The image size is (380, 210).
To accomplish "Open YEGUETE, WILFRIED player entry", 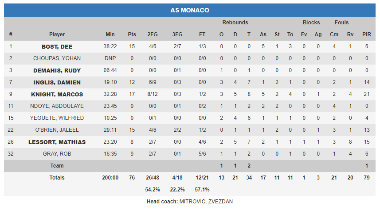I will tap(57, 118).
